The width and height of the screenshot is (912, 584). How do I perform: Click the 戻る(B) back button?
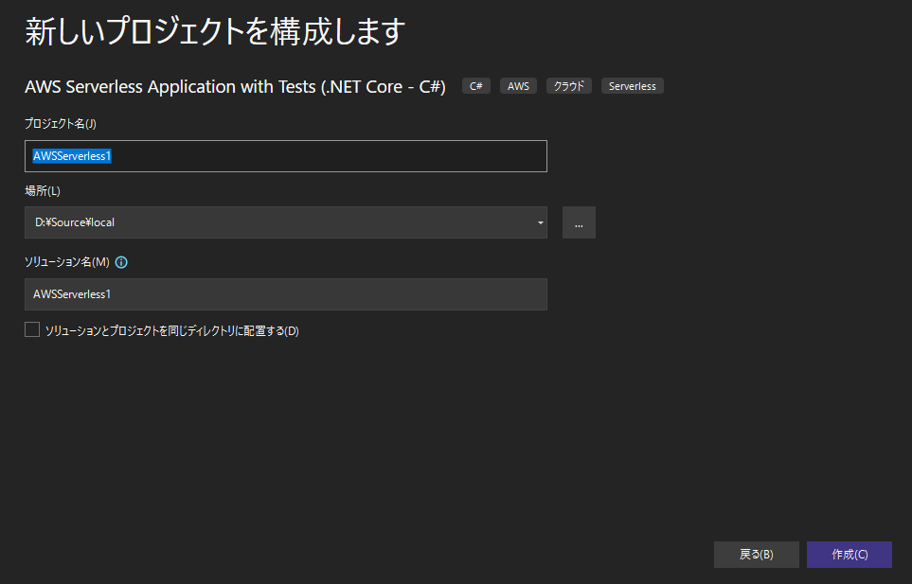coord(756,555)
